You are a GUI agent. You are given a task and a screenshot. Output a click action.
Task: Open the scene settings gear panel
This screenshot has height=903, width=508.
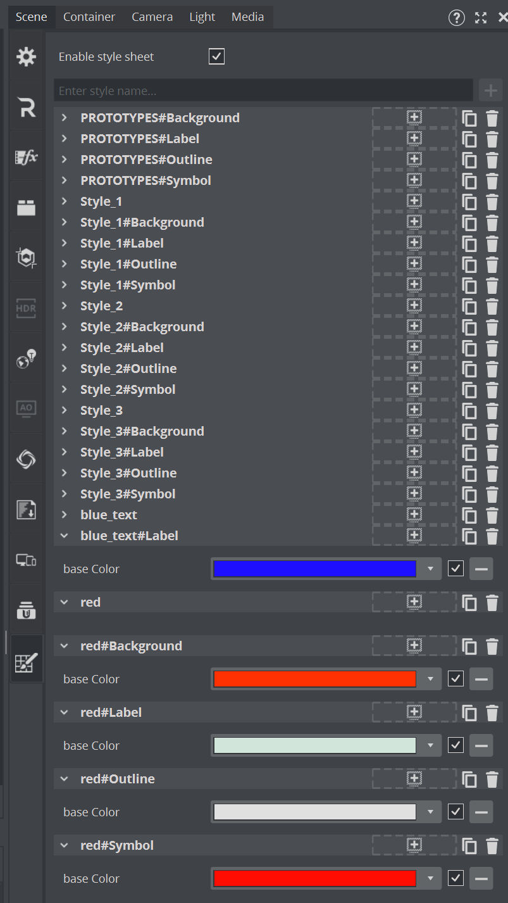pos(26,57)
